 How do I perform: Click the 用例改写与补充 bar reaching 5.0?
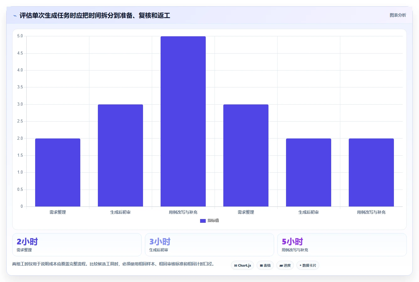(183, 121)
